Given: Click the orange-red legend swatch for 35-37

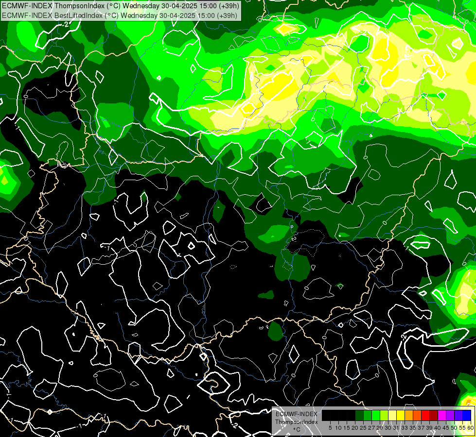Looking at the screenshot, I should tap(417, 416).
